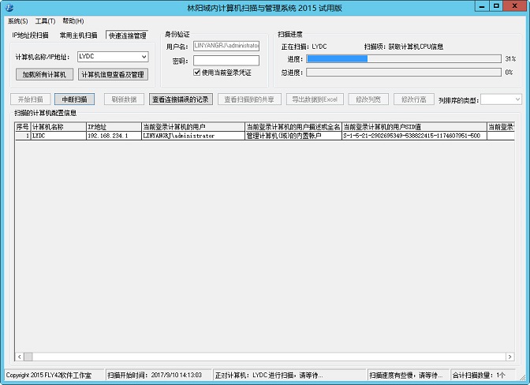Click 查看连接错误的记录 button

pyautogui.click(x=181, y=99)
